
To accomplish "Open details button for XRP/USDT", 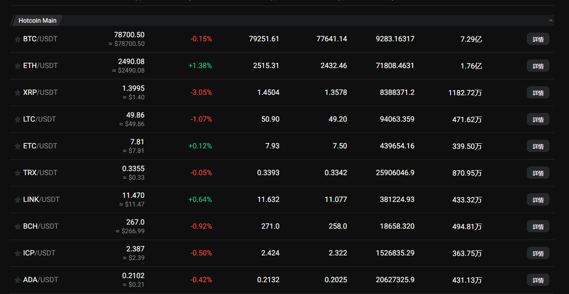I will (x=538, y=93).
